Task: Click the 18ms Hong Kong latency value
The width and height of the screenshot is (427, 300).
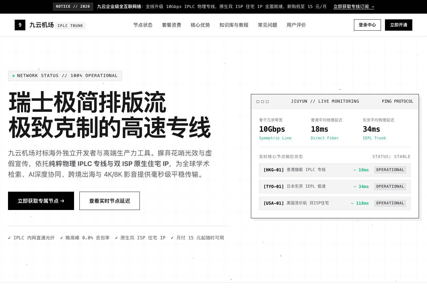Action: 320,129
